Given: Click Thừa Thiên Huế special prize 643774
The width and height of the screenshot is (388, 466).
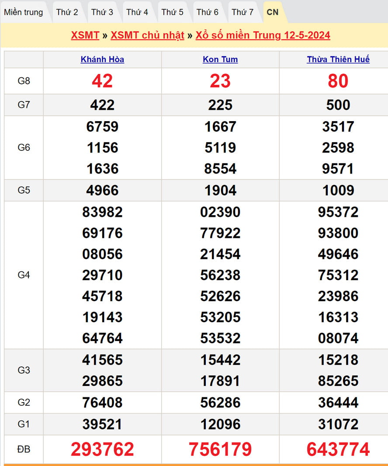Looking at the screenshot, I should click(x=338, y=449).
